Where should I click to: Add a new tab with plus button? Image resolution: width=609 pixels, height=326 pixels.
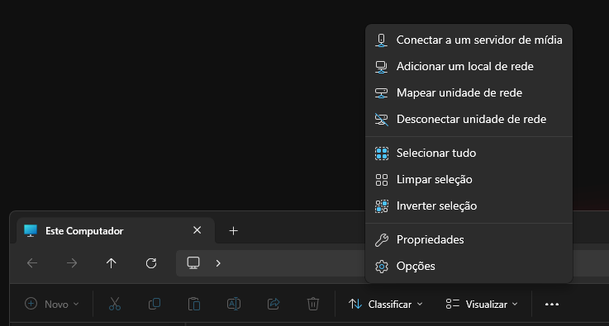(233, 231)
